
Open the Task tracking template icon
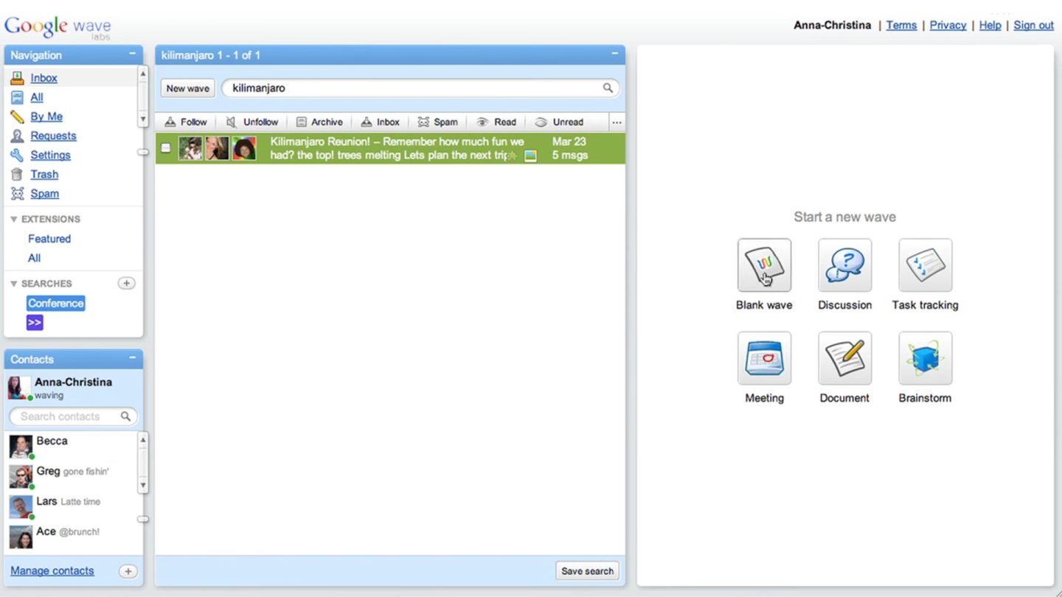[925, 265]
